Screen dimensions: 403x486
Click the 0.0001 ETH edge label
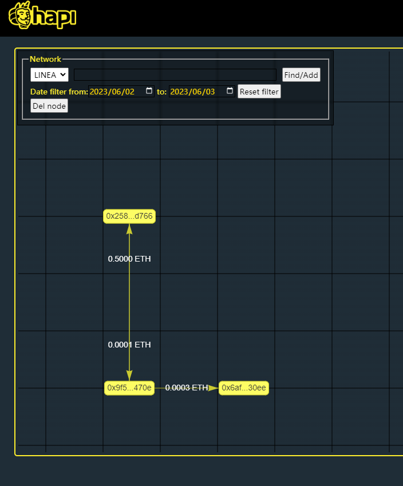click(129, 345)
